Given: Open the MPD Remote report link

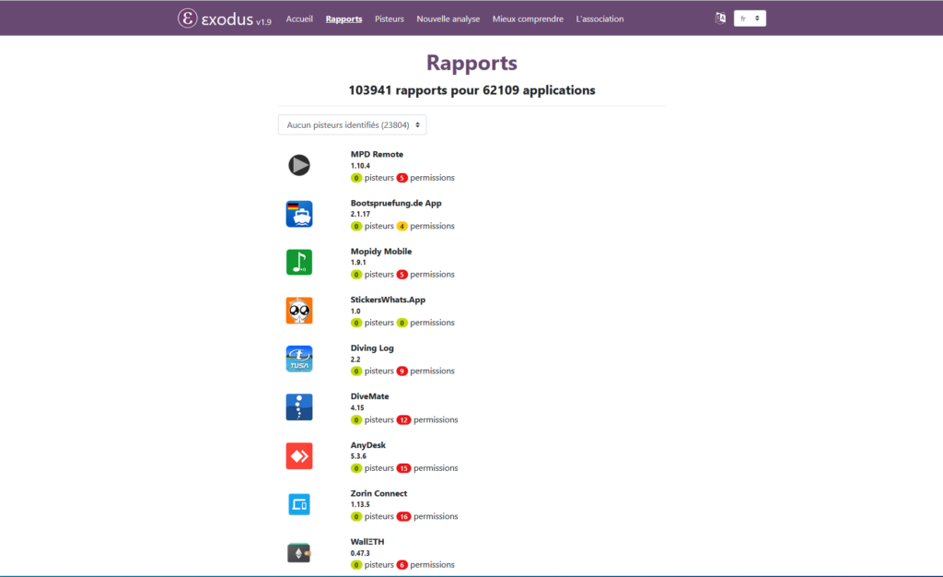Looking at the screenshot, I should 377,154.
